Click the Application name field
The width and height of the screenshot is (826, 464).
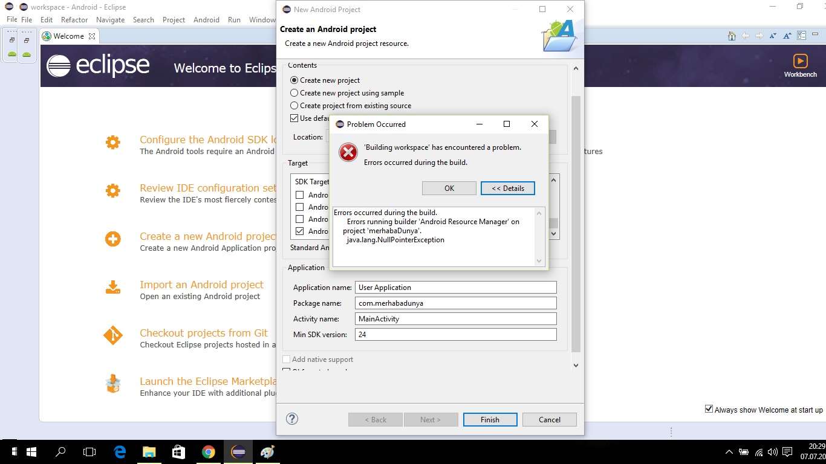[x=456, y=288]
